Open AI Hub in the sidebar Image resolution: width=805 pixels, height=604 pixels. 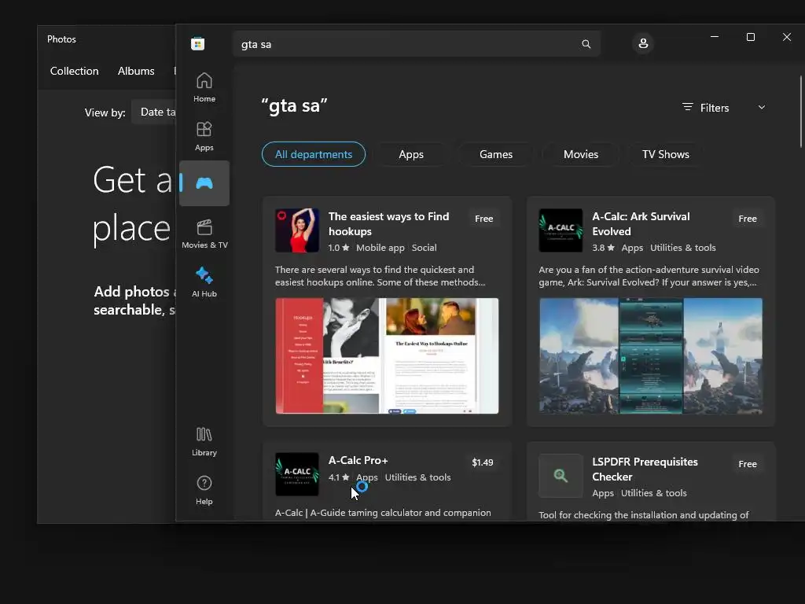204,282
